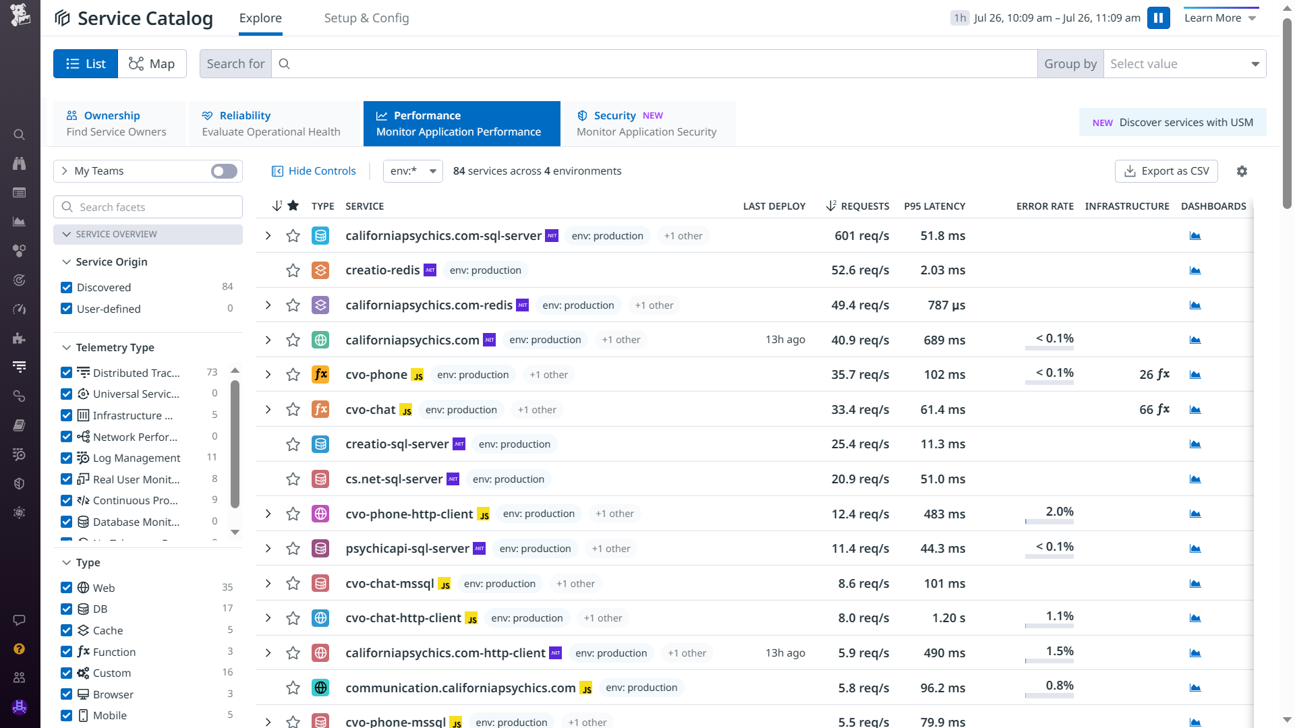
Task: Uncheck the Discovered service origin checkbox
Action: (67, 288)
